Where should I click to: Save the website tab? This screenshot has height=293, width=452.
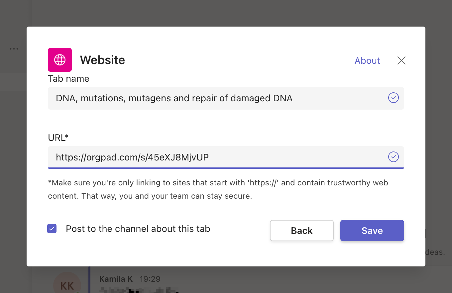pyautogui.click(x=372, y=231)
